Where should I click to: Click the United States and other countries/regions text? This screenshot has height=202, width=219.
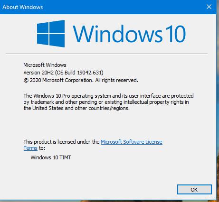pos(76,108)
